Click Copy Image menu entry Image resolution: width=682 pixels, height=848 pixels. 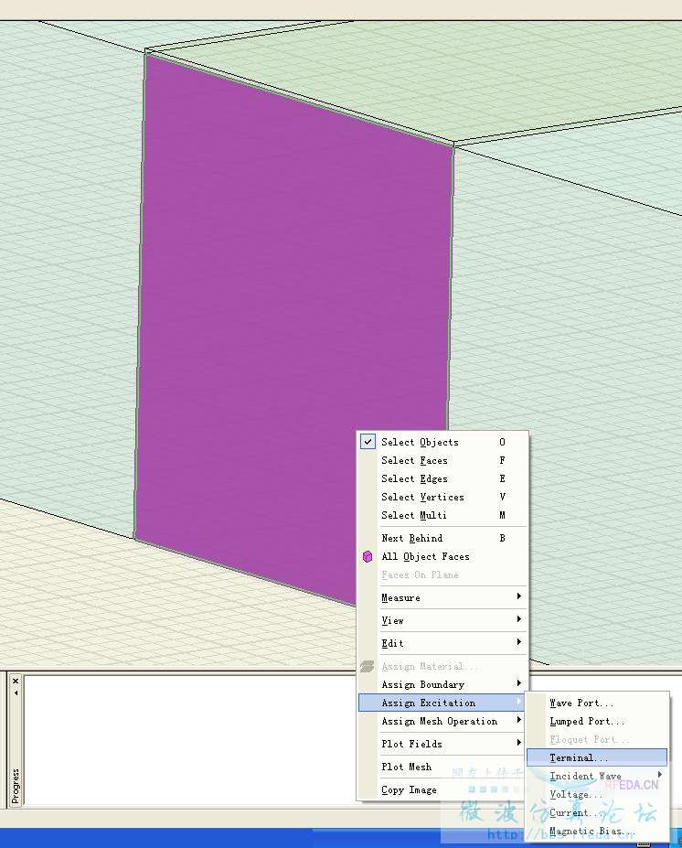442,789
